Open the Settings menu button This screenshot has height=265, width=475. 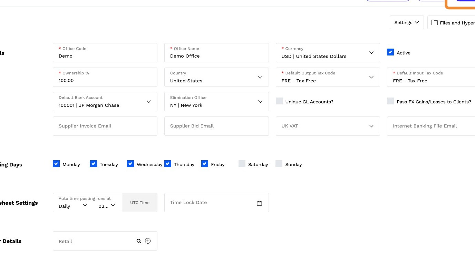pyautogui.click(x=407, y=22)
